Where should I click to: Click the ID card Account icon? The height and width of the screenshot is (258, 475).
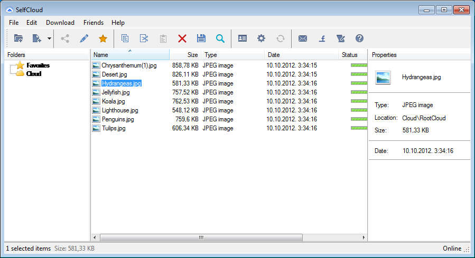point(243,39)
